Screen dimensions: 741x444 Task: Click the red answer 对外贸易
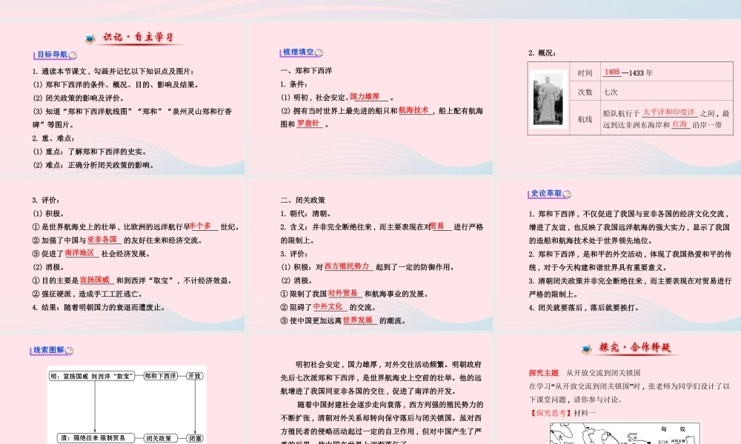tap(342, 292)
